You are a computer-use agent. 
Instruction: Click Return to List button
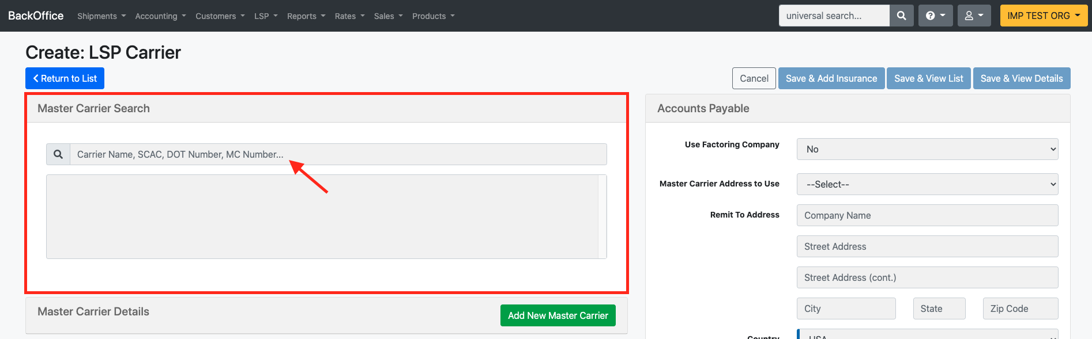65,78
